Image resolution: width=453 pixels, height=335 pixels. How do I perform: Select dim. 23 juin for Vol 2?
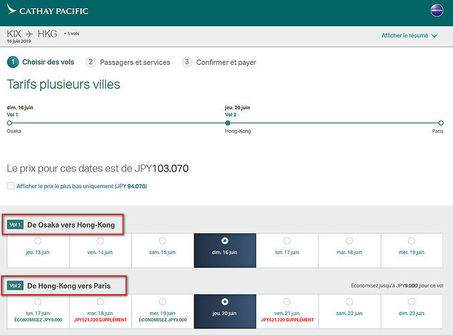[411, 312]
